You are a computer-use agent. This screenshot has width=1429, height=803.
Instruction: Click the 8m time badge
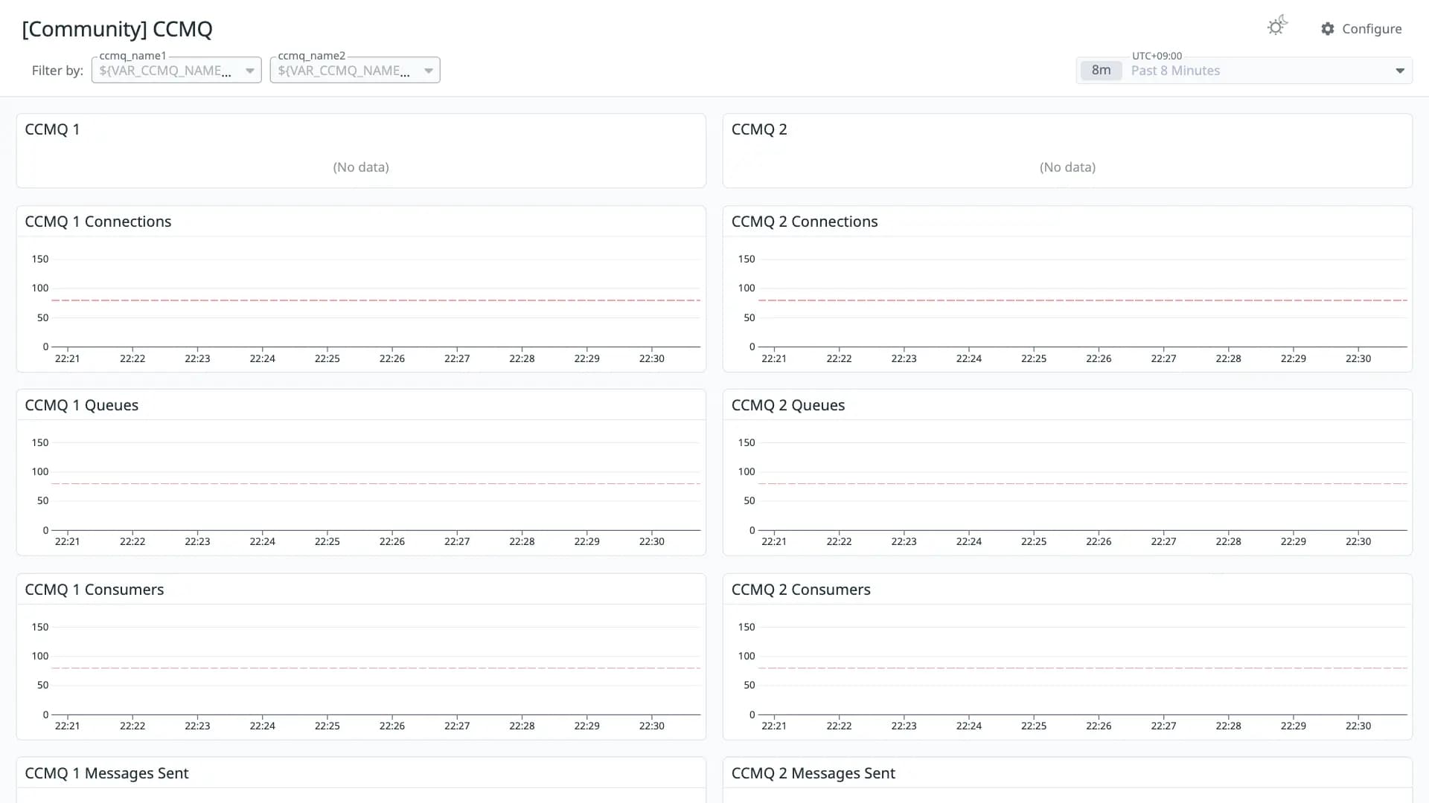pos(1101,71)
